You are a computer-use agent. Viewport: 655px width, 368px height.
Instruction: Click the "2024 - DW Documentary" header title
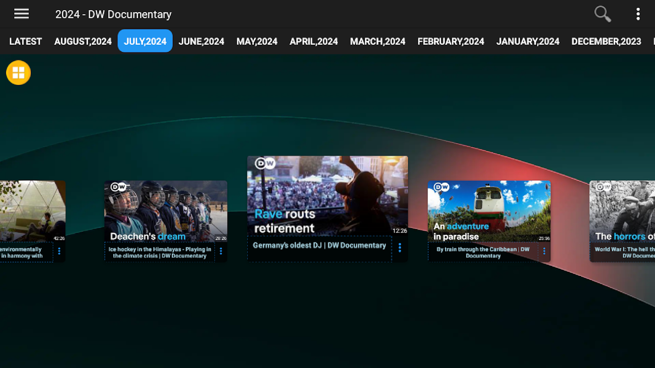pos(113,14)
